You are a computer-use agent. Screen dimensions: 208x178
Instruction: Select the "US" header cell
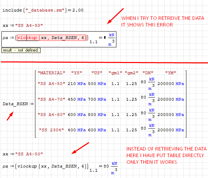pos(97,73)
